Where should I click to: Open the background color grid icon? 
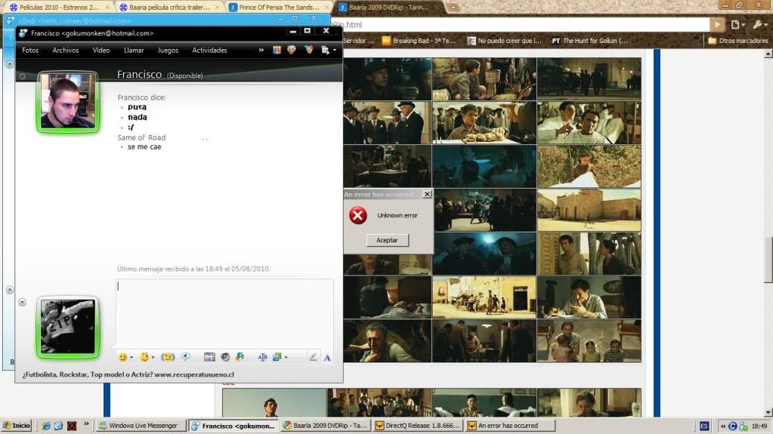(209, 357)
